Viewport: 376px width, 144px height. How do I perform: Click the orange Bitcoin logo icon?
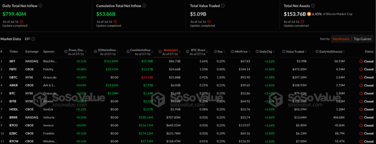[309, 14]
